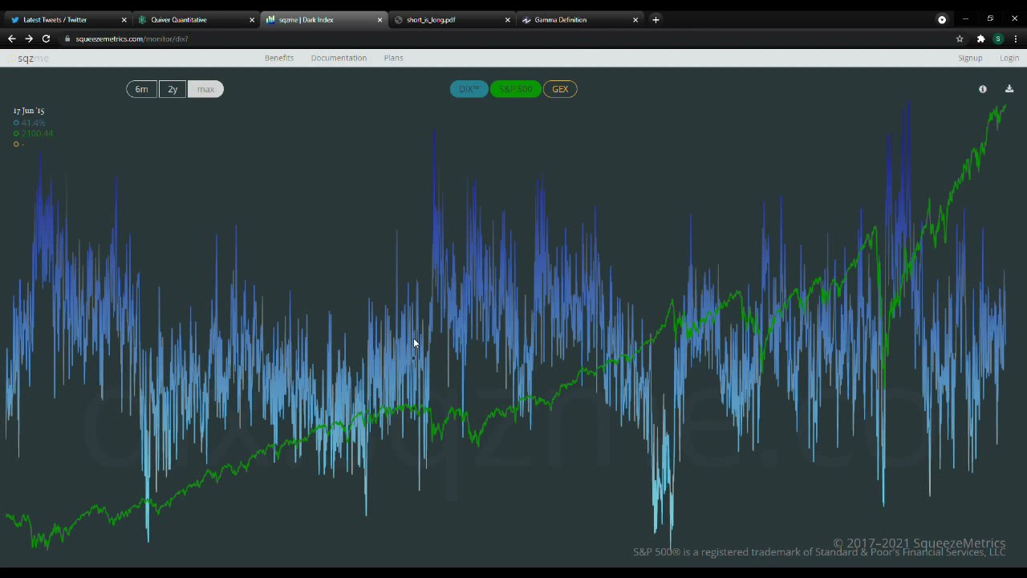Close the Gamma Definition tab
This screenshot has height=578, width=1027.
coord(635,20)
